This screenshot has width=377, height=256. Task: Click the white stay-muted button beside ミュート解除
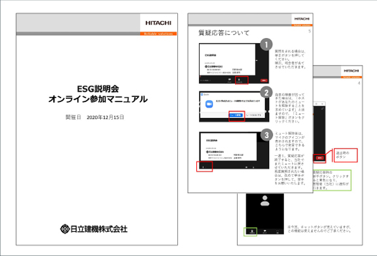(254, 115)
